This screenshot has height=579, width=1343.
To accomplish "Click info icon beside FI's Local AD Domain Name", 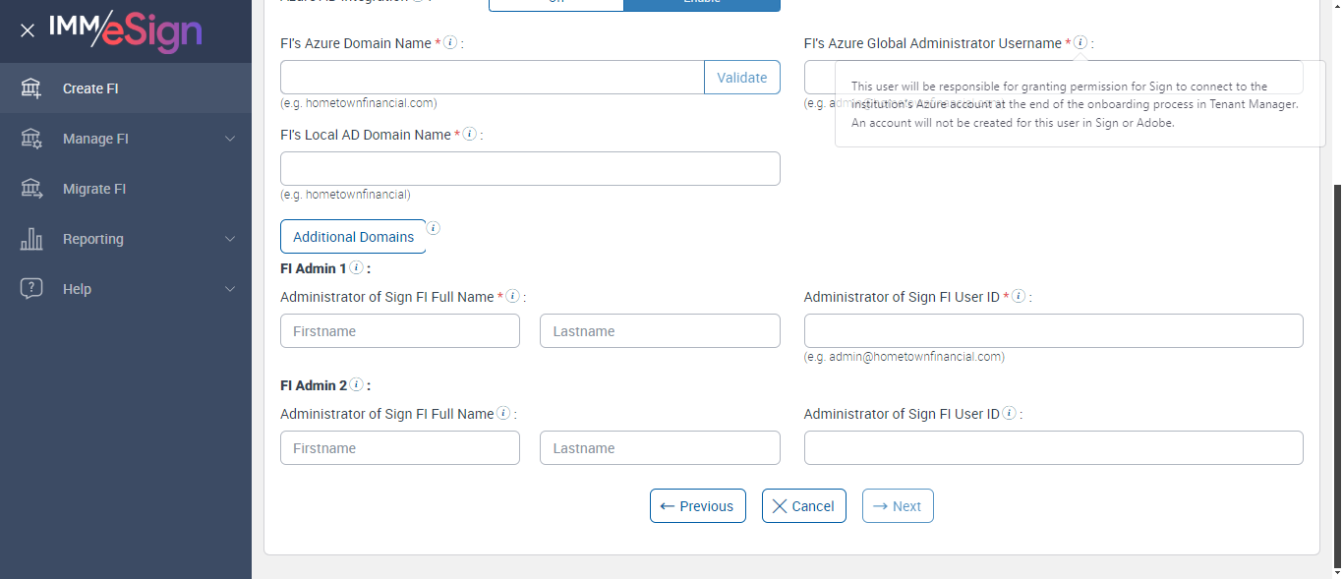I will point(470,134).
